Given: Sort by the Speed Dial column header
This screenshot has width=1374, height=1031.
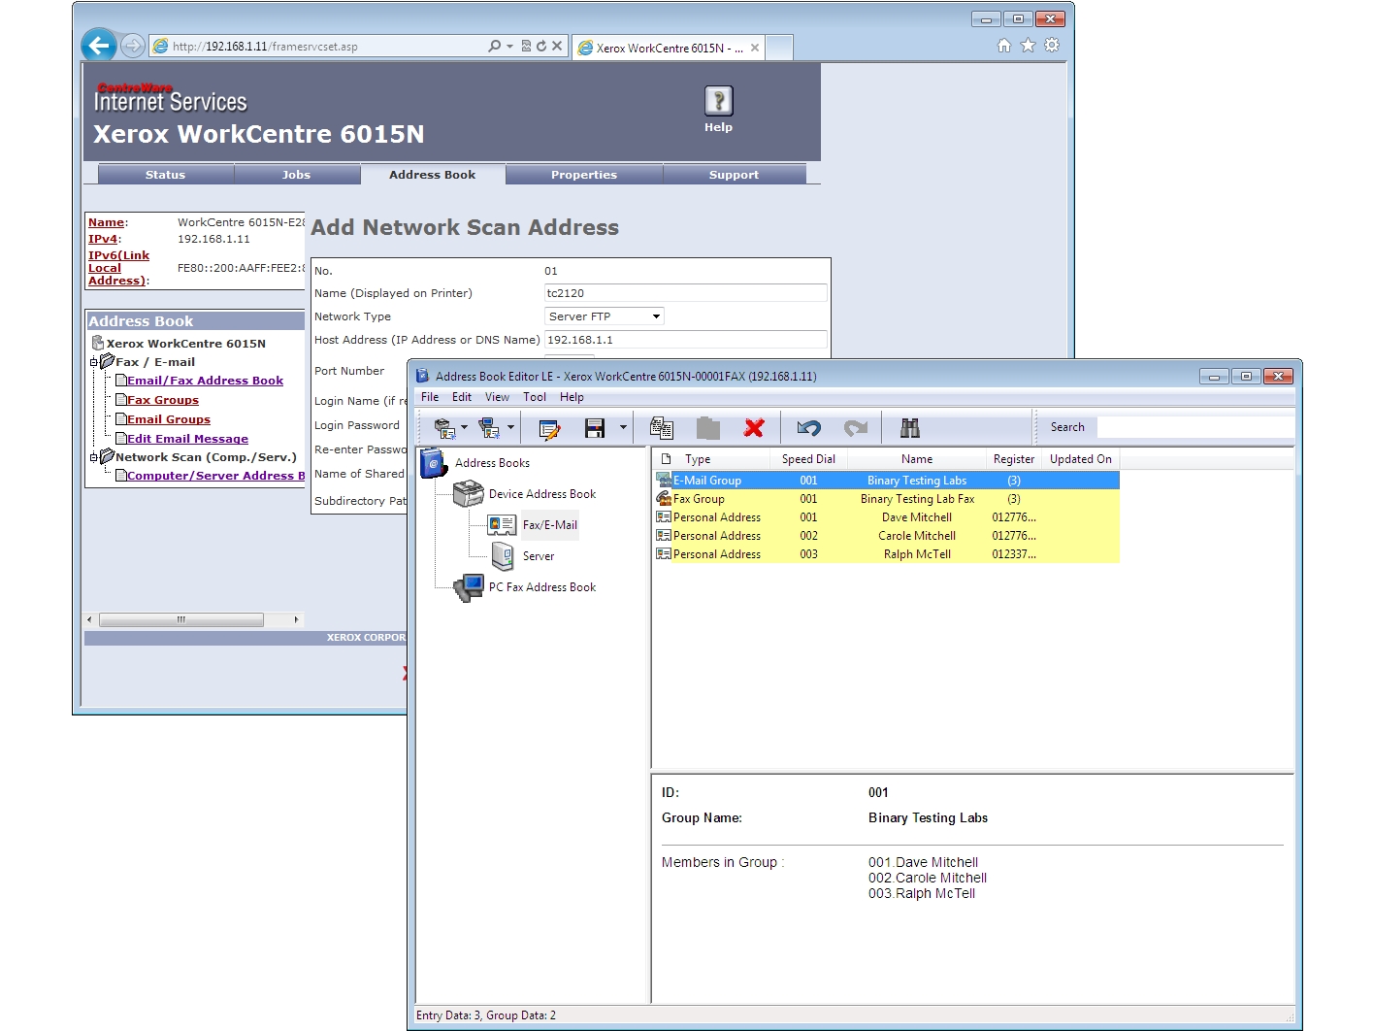Looking at the screenshot, I should pos(808,459).
